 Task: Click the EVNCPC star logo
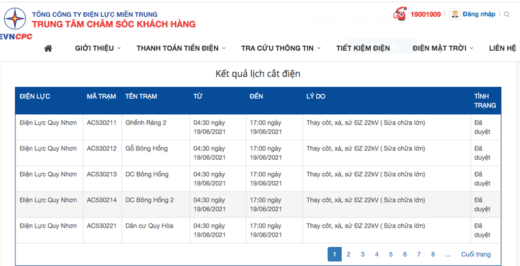point(15,20)
